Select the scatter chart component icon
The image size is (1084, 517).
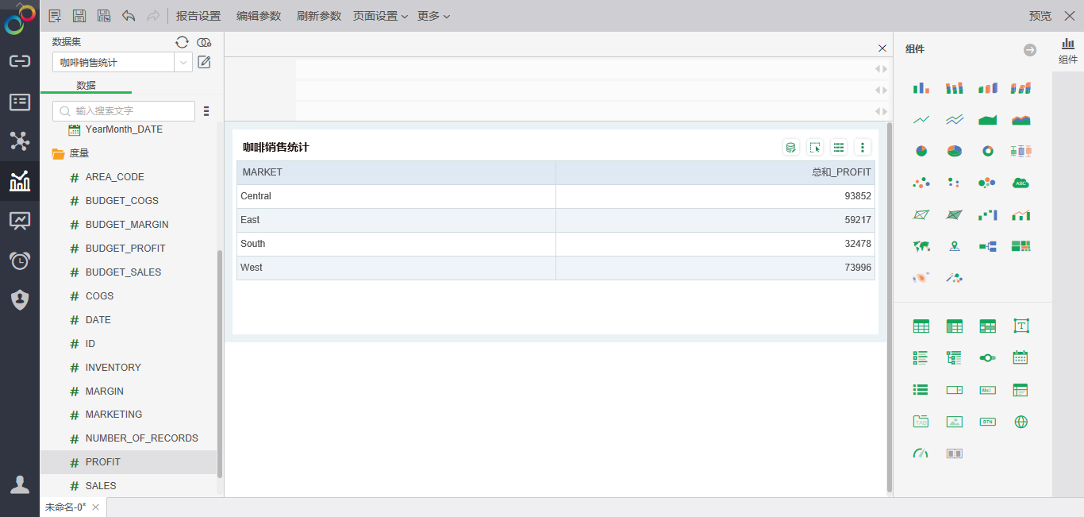(x=921, y=182)
